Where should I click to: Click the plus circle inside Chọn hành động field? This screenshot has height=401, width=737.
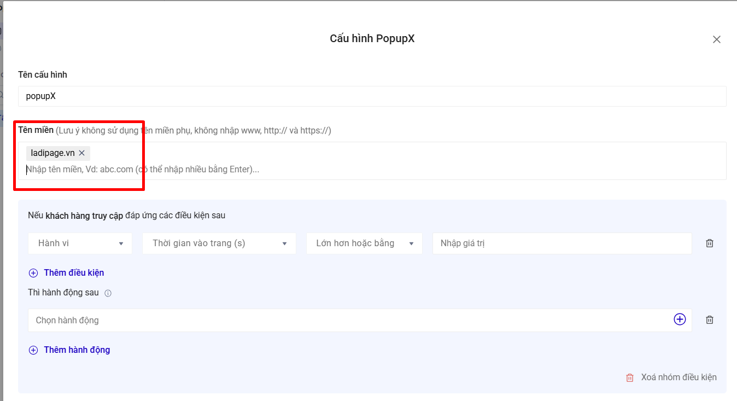click(680, 319)
